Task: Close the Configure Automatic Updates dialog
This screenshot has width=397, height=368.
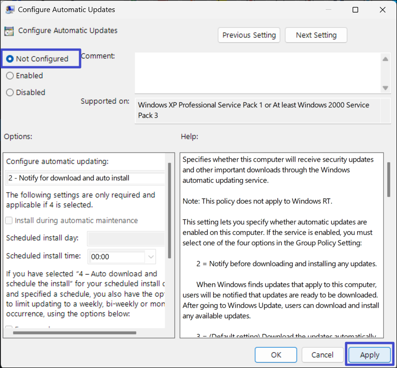Action: pyautogui.click(x=383, y=10)
